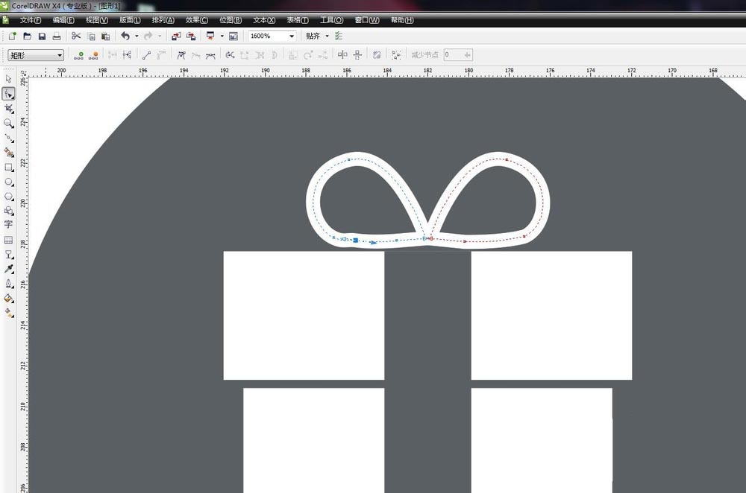This screenshot has width=746, height=493.
Task: Toggle Reflect nodes vertically
Action: point(357,55)
